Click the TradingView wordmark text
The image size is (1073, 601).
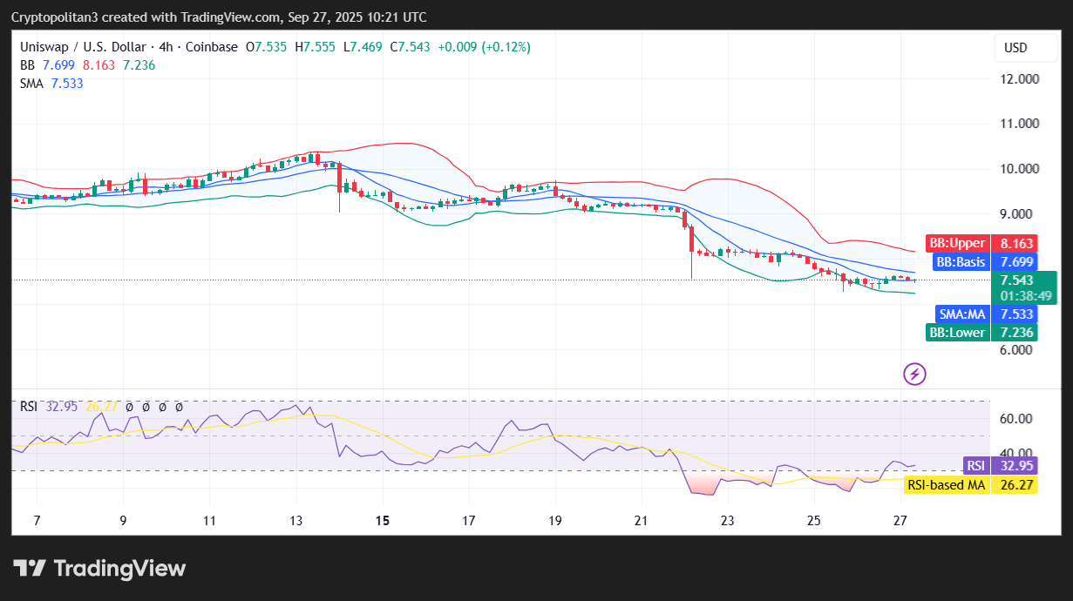(x=120, y=569)
